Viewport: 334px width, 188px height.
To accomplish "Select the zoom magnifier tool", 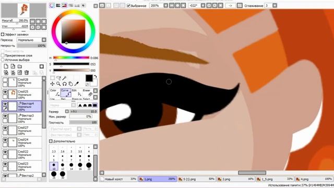I will click(x=58, y=84).
